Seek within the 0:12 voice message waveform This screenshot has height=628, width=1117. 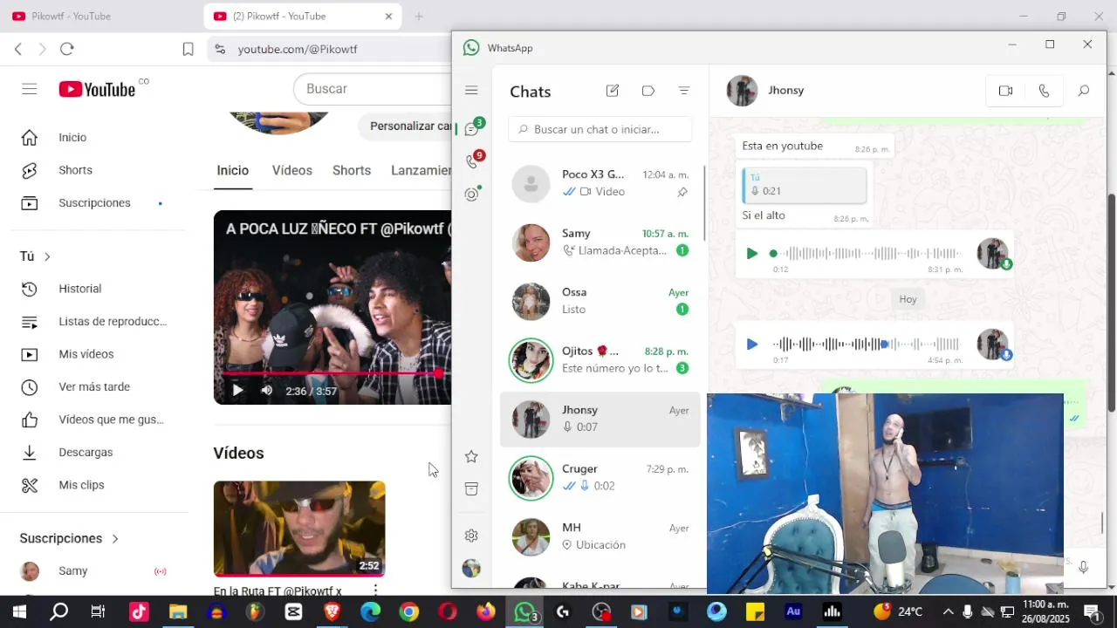(x=866, y=254)
